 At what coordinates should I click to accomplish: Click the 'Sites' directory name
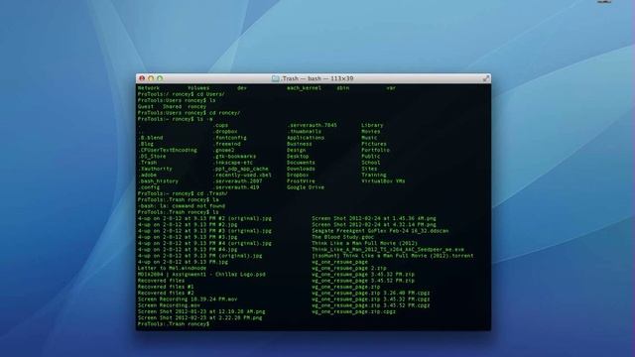pyautogui.click(x=369, y=169)
